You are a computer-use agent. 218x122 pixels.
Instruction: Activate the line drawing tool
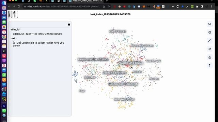coord(209,41)
